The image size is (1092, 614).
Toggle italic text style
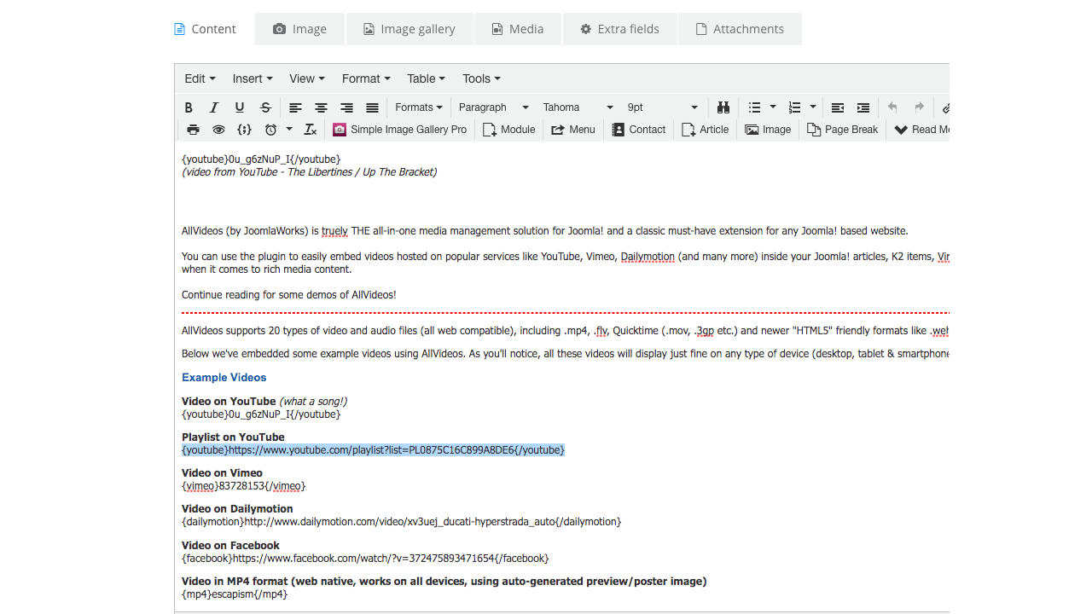click(x=214, y=107)
